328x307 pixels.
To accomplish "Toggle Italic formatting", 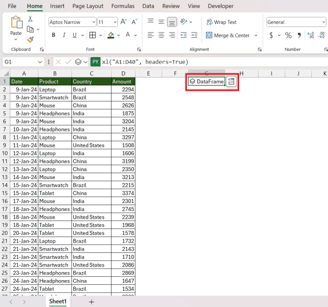I will pyautogui.click(x=65, y=35).
